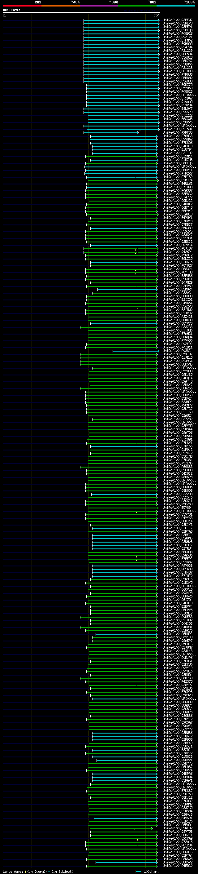Select the UniRef100_C9KS44 label
Viewport: 198px width, 874px height.
click(177, 429)
